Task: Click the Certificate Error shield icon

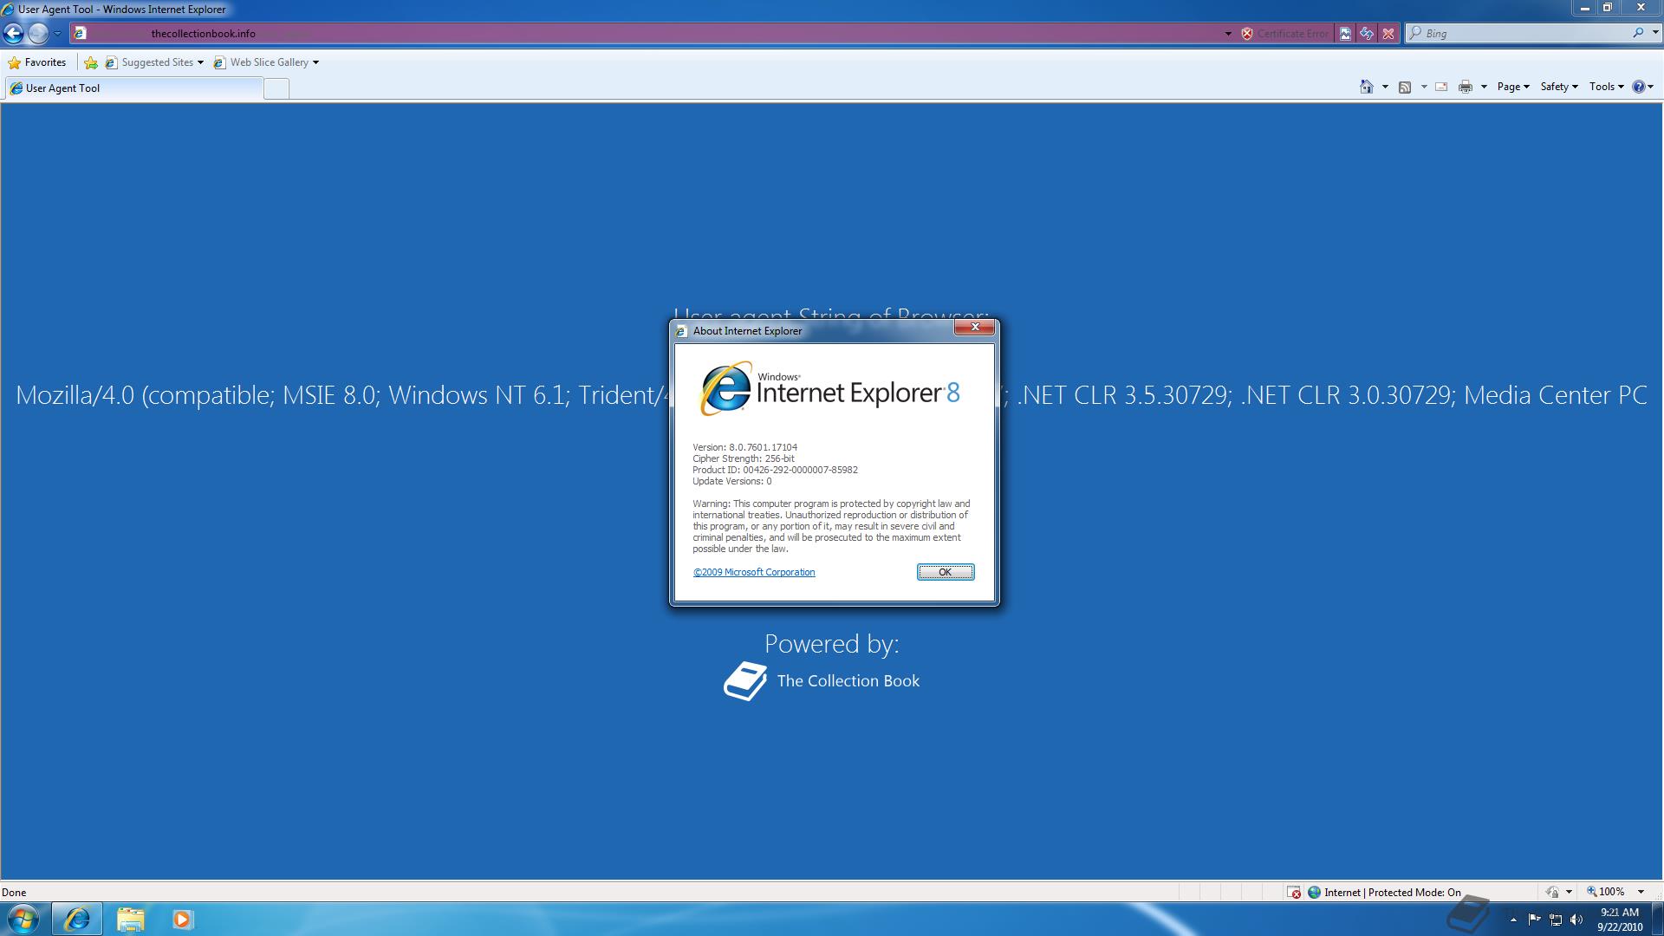Action: pos(1247,34)
